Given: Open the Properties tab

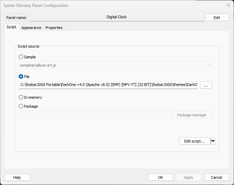Looking at the screenshot, I should click(54, 28).
